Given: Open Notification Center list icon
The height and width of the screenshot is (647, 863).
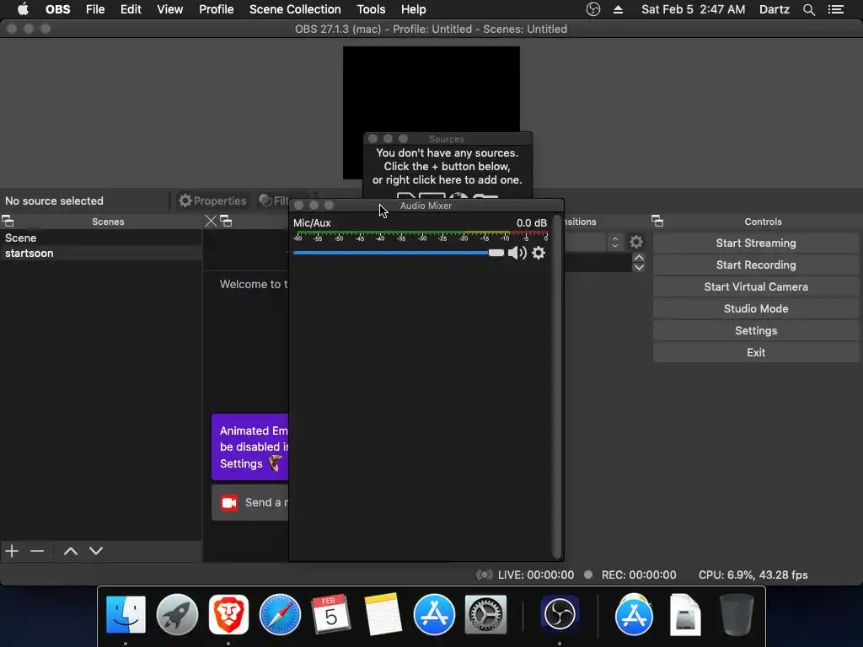Looking at the screenshot, I should pos(835,9).
